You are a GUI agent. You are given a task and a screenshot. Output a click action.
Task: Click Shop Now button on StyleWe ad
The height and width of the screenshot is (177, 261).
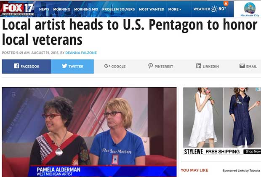(252, 151)
